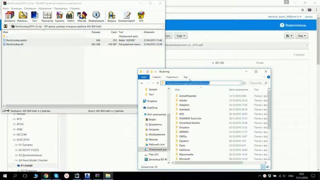The height and width of the screenshot is (180, 320).
Task: Open Explorer recent locations dropdown arrow
Action: (153, 83)
